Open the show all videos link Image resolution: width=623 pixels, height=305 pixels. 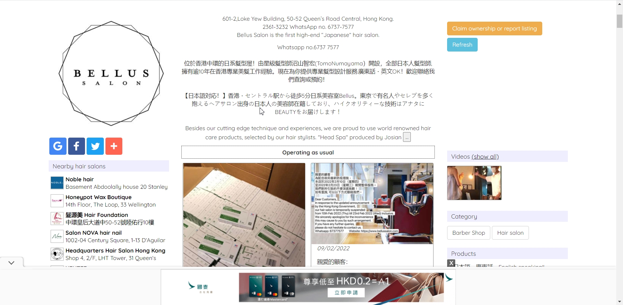point(485,157)
